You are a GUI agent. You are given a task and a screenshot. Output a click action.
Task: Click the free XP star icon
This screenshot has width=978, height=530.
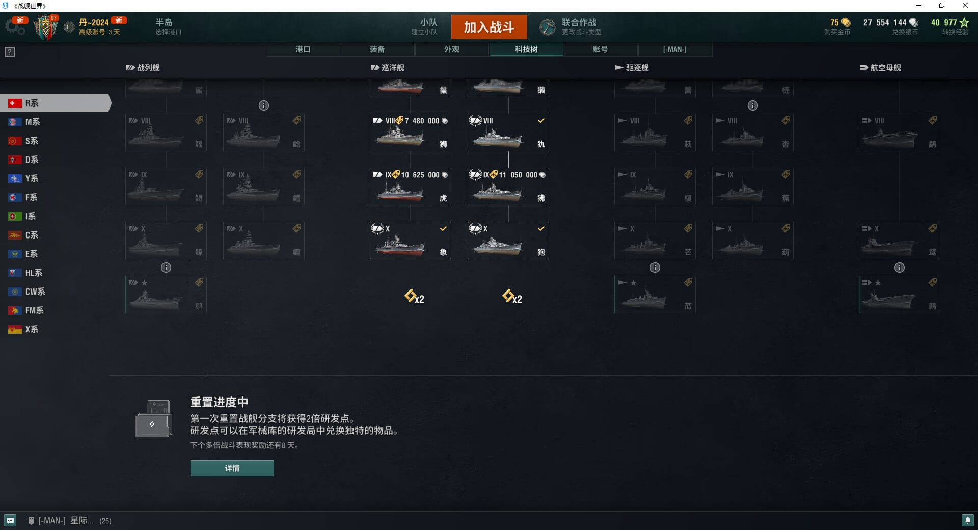[x=964, y=22]
